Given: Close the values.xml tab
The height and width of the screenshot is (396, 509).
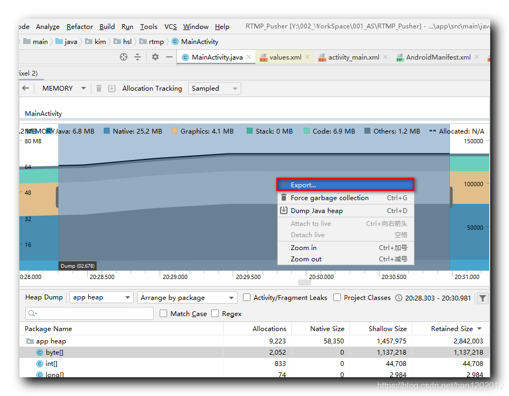Looking at the screenshot, I should pyautogui.click(x=307, y=57).
